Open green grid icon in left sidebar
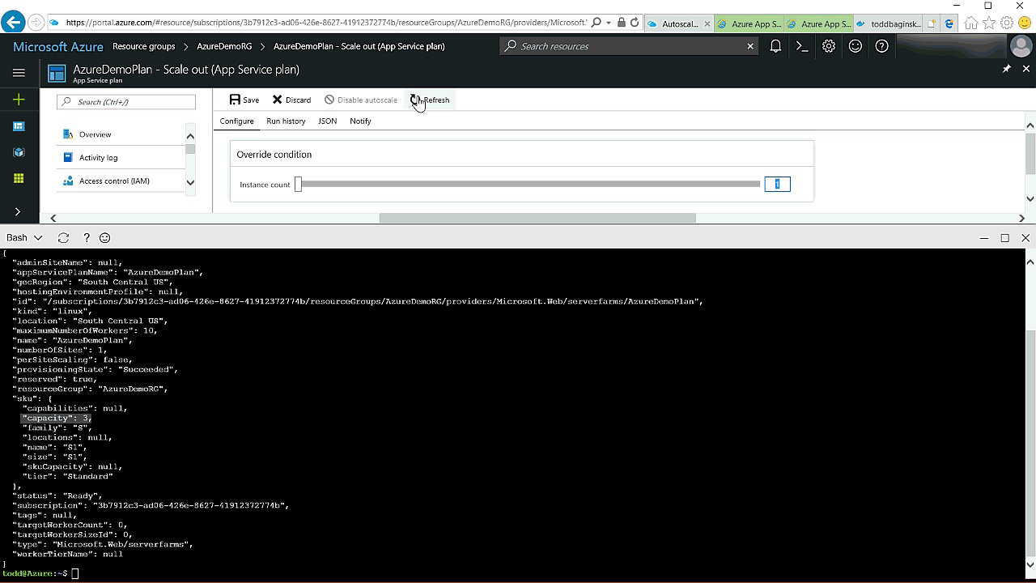 [19, 178]
